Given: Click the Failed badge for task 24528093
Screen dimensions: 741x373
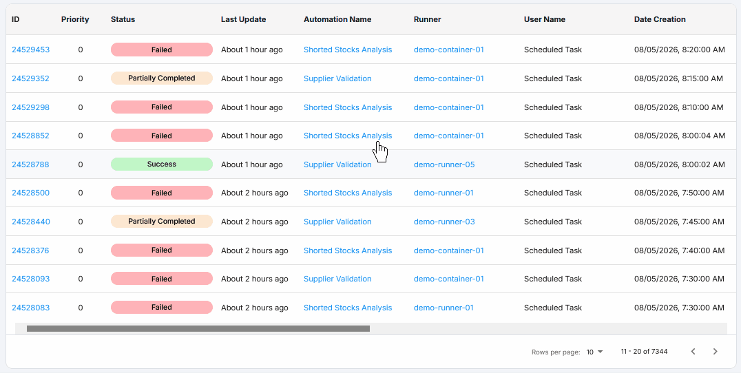Looking at the screenshot, I should (162, 279).
